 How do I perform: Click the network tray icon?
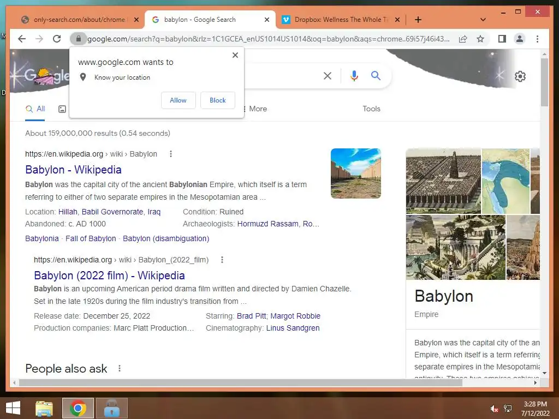(x=508, y=409)
